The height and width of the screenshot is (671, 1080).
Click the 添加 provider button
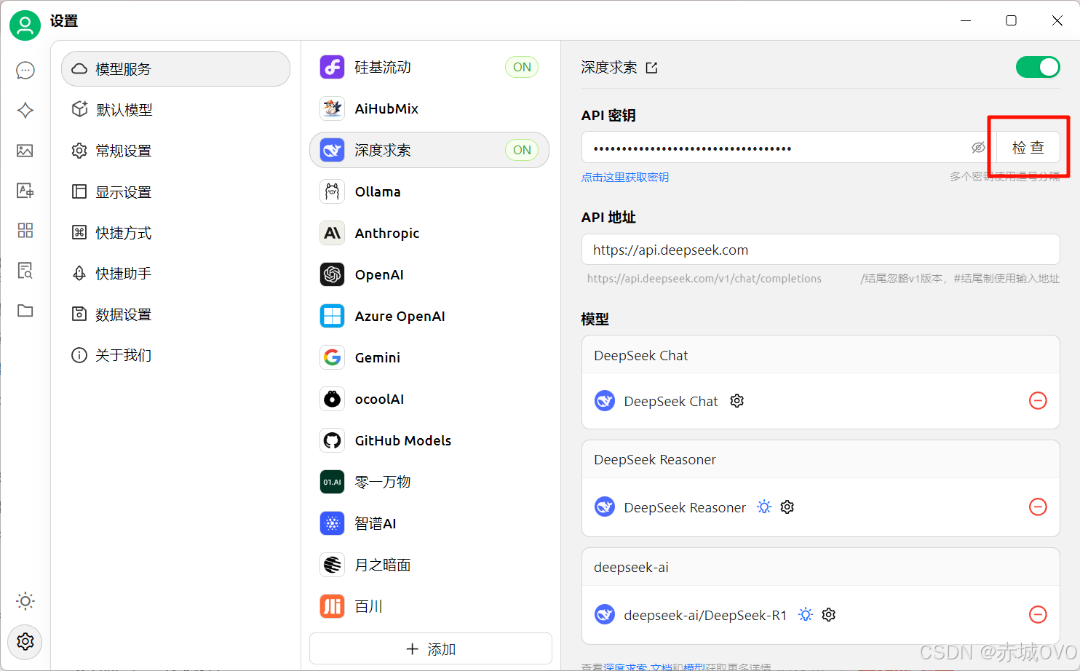point(431,648)
